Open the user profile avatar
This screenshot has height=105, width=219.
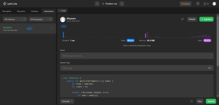pyautogui.click(x=214, y=4)
